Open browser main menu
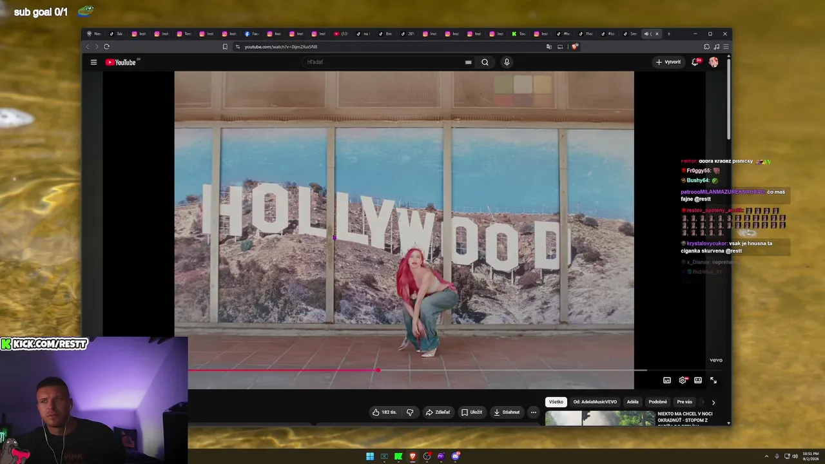825x464 pixels. (x=726, y=46)
